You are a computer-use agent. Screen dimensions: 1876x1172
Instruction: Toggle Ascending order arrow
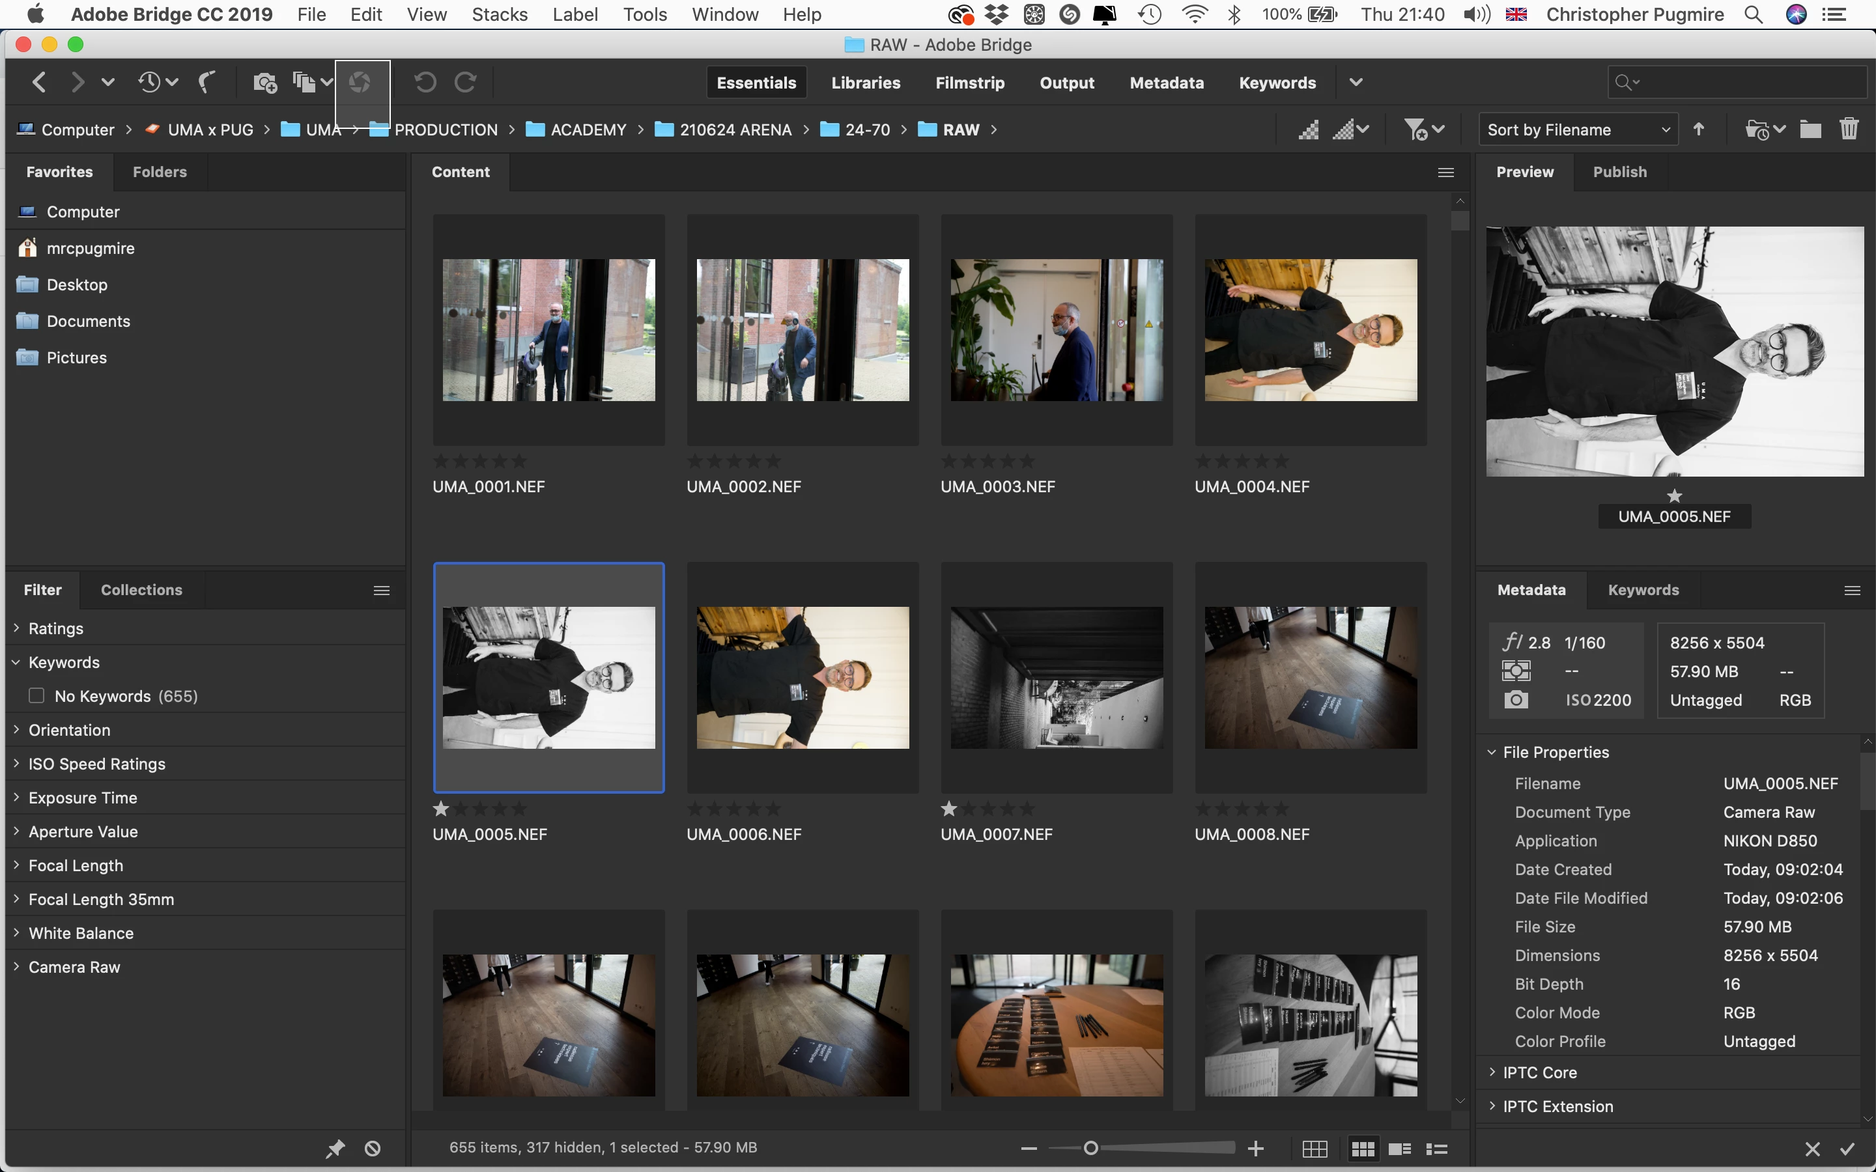point(1698,129)
